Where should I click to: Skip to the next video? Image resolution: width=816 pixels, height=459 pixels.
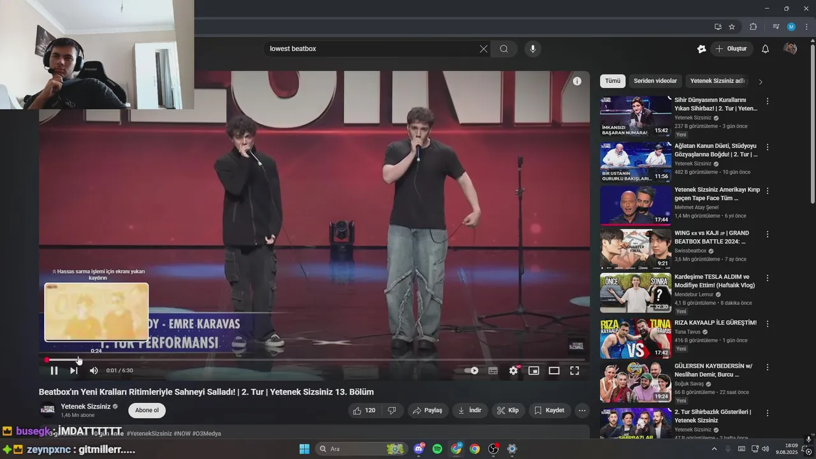74,370
